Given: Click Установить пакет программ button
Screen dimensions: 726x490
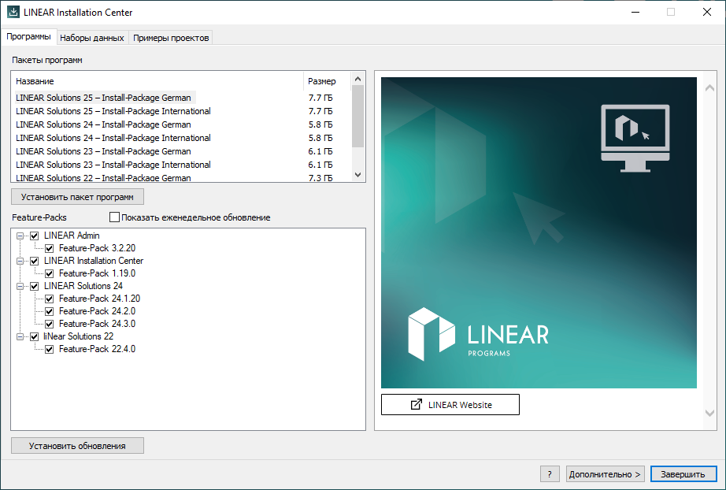Looking at the screenshot, I should point(77,197).
